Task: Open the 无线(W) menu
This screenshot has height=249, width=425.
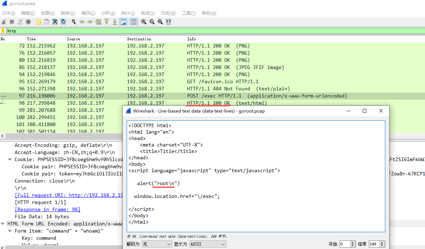Action: click(168, 13)
